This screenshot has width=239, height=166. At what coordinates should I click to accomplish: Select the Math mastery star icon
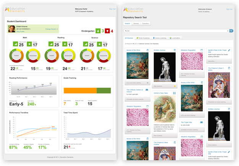(30, 45)
